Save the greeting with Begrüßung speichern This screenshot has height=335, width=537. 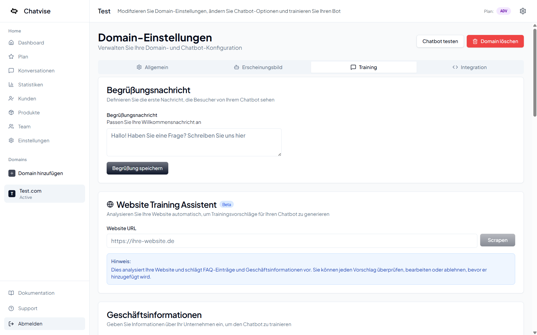[137, 168]
